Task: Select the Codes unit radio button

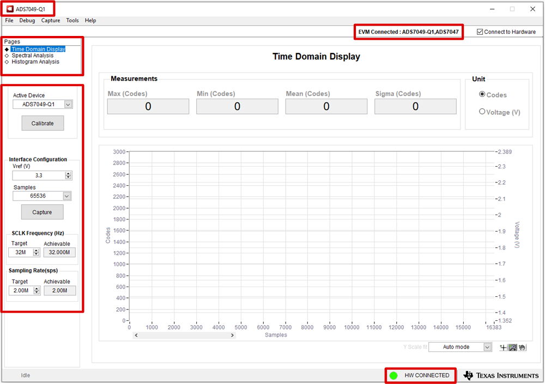Action: pos(482,94)
